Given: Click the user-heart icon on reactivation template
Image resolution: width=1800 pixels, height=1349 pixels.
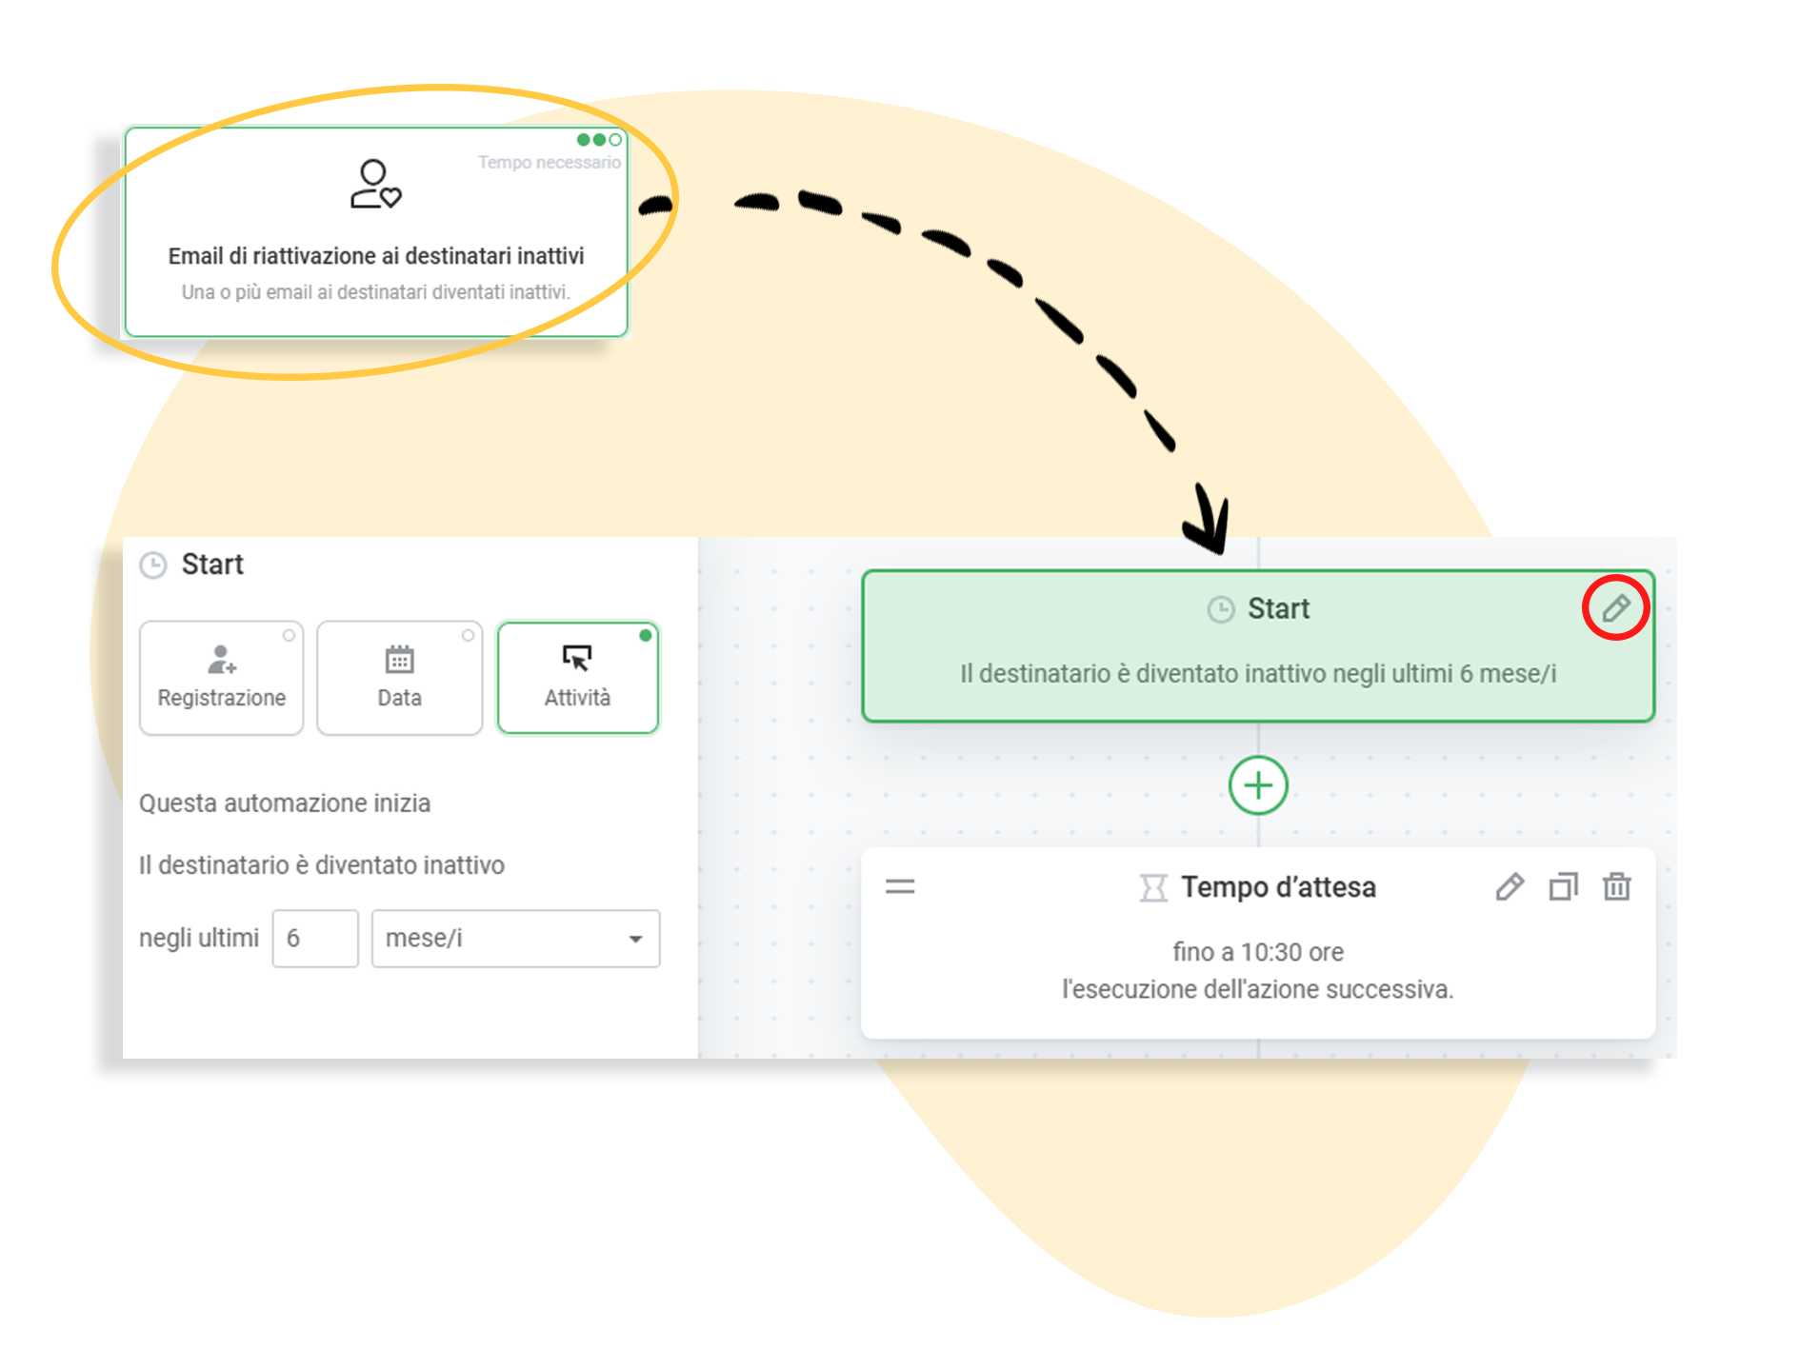Looking at the screenshot, I should pyautogui.click(x=375, y=185).
